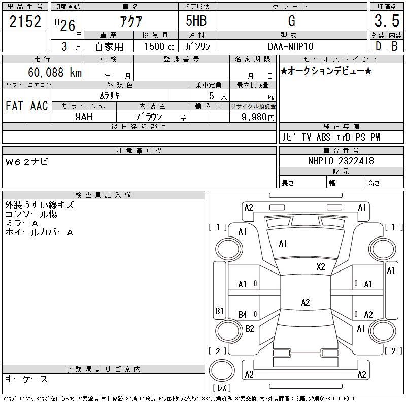Screen dimensions: 406x406
Task: Select the mileage 60,088 km
Action: coord(55,72)
